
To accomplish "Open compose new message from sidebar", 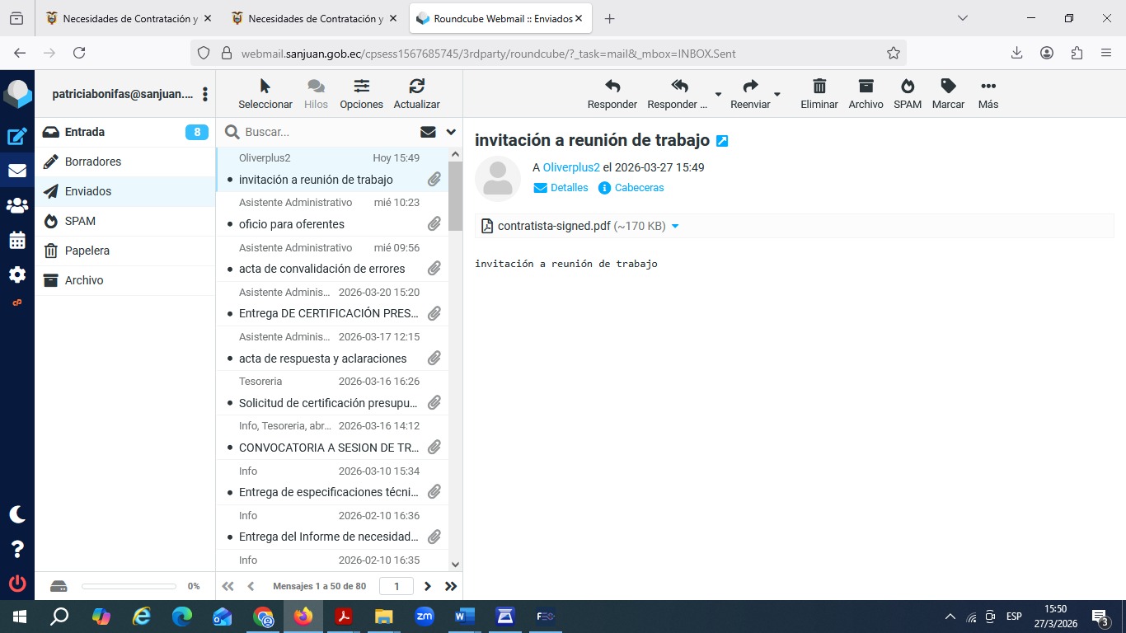I will point(17,137).
